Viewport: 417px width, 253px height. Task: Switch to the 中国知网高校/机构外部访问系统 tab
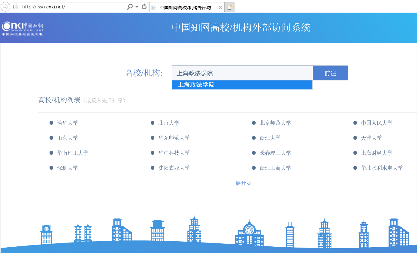[x=187, y=8]
